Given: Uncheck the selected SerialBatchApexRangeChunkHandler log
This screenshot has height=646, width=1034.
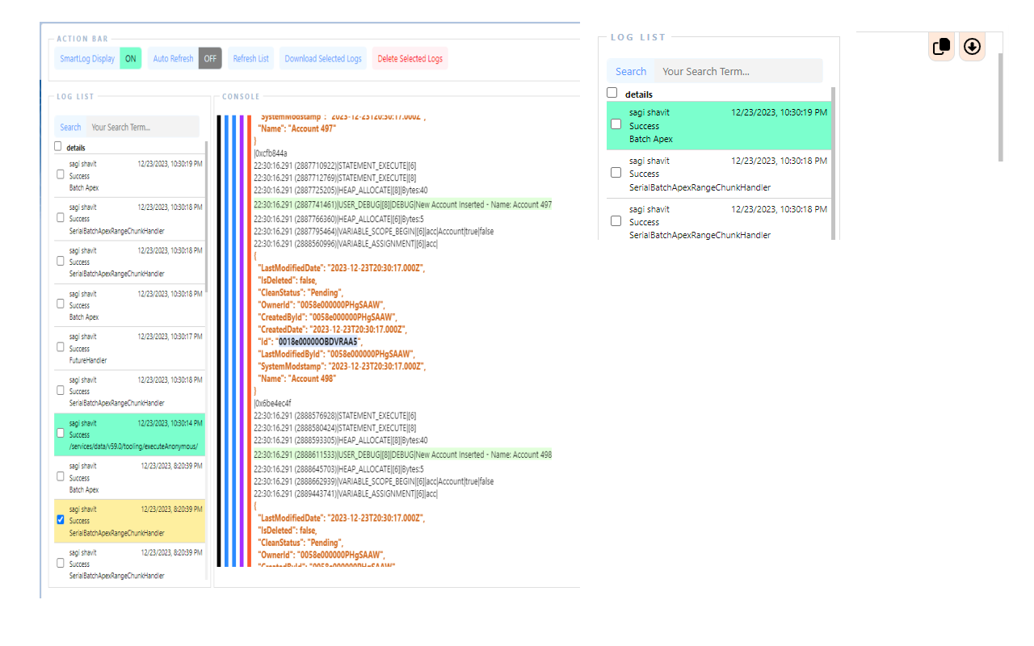Looking at the screenshot, I should [x=60, y=519].
